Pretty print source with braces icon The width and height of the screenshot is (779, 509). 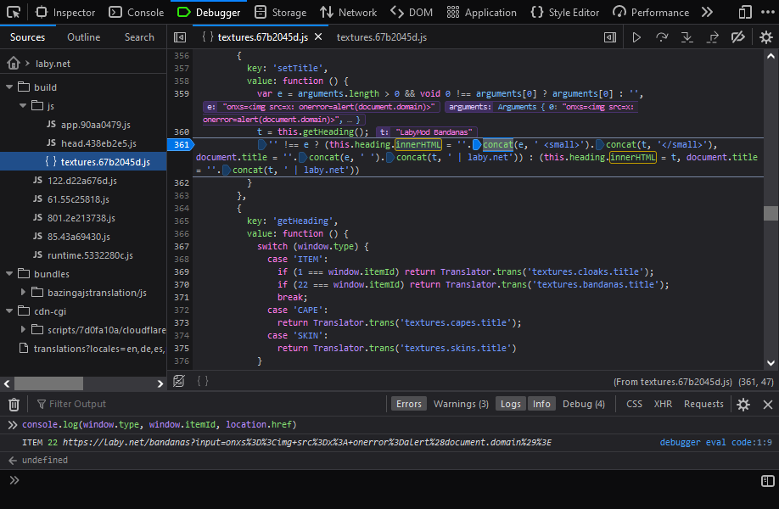[203, 382]
